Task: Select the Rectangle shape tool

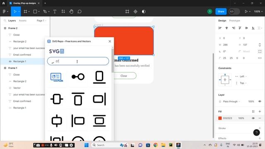Action: pos(35,12)
